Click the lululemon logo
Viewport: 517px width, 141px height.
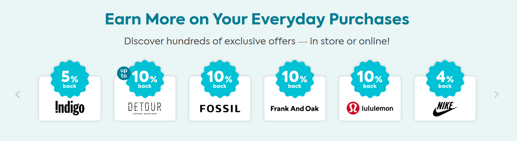[x=370, y=108]
